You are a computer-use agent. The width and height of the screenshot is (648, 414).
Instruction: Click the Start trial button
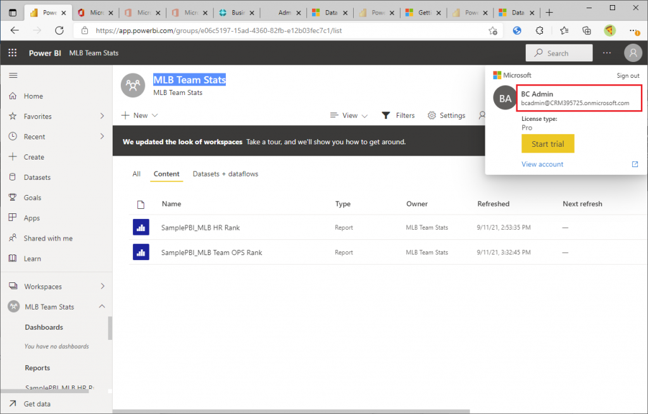point(547,144)
